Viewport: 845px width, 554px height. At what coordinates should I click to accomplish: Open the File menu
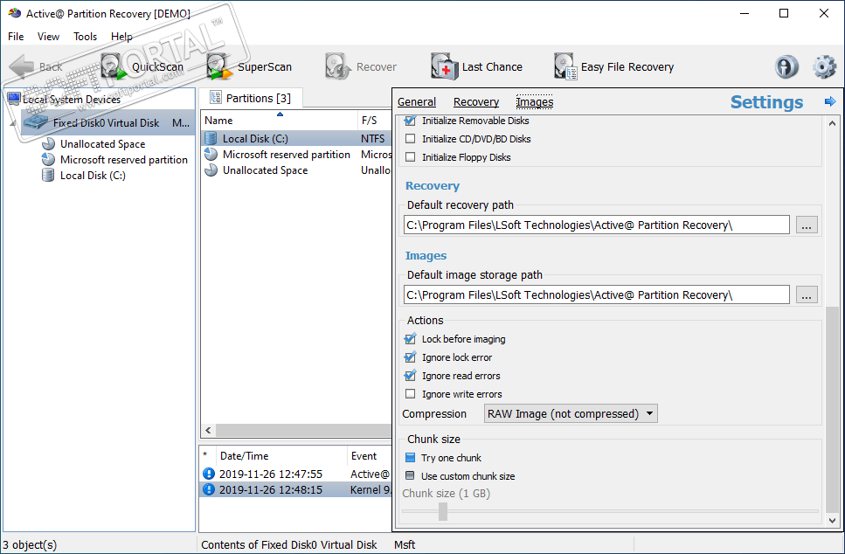tap(16, 36)
